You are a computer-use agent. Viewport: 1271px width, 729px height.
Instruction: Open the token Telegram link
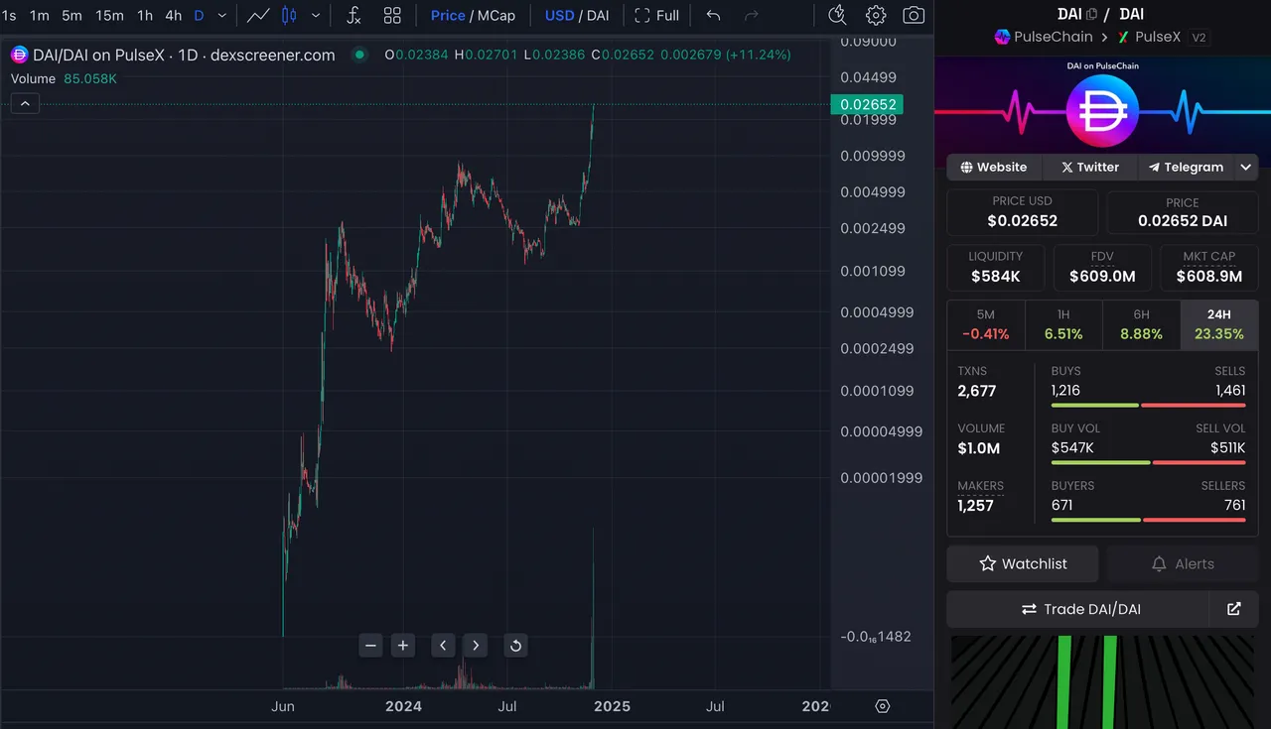point(1186,167)
